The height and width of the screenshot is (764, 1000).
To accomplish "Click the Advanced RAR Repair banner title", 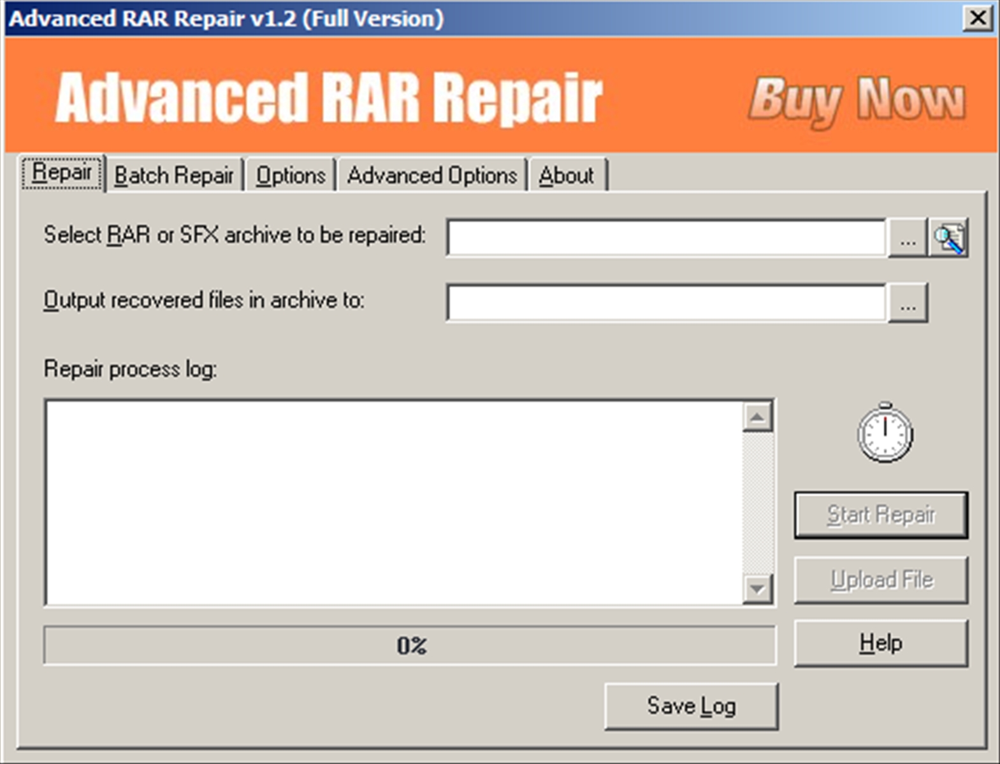I will pyautogui.click(x=328, y=97).
